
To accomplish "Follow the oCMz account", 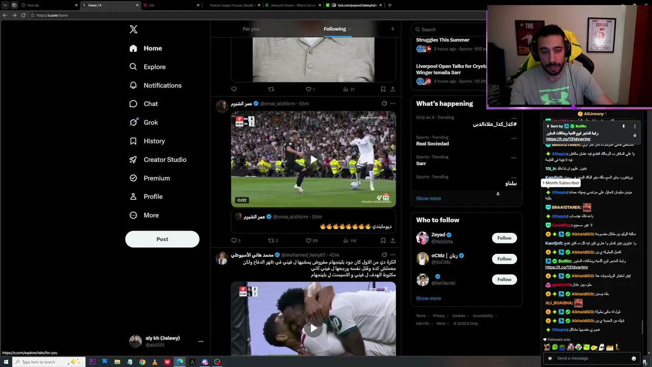I will (504, 259).
